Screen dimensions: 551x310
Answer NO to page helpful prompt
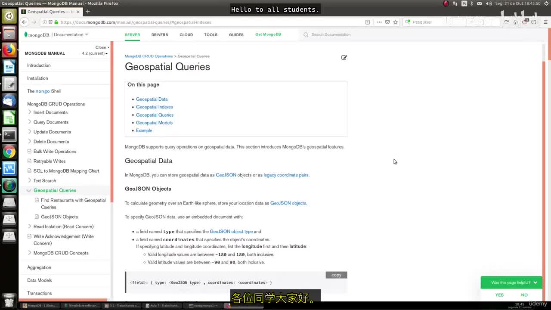point(524,295)
